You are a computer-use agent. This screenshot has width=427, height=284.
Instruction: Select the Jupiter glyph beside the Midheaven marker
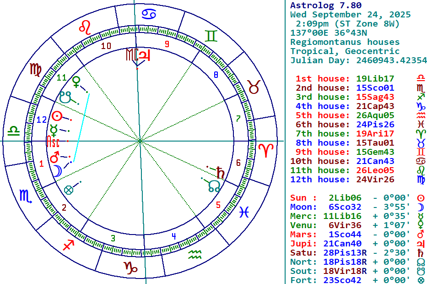click(x=145, y=55)
